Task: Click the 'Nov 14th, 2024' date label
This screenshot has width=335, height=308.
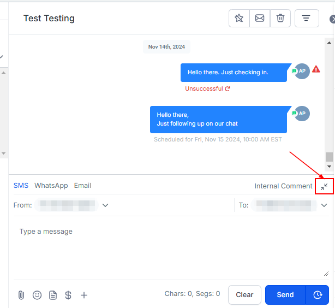Action: (x=166, y=47)
